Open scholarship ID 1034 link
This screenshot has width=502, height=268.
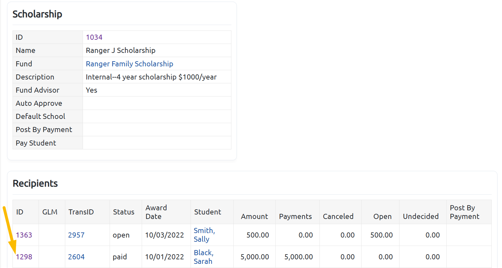(x=94, y=37)
